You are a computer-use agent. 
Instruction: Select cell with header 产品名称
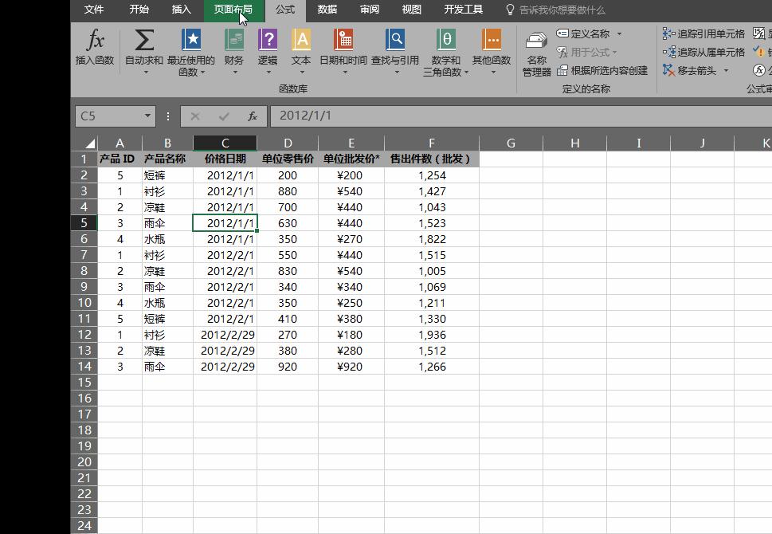coord(167,159)
